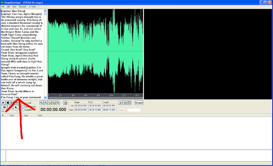
Task: Start playback with the Play button
Action: 3,103
